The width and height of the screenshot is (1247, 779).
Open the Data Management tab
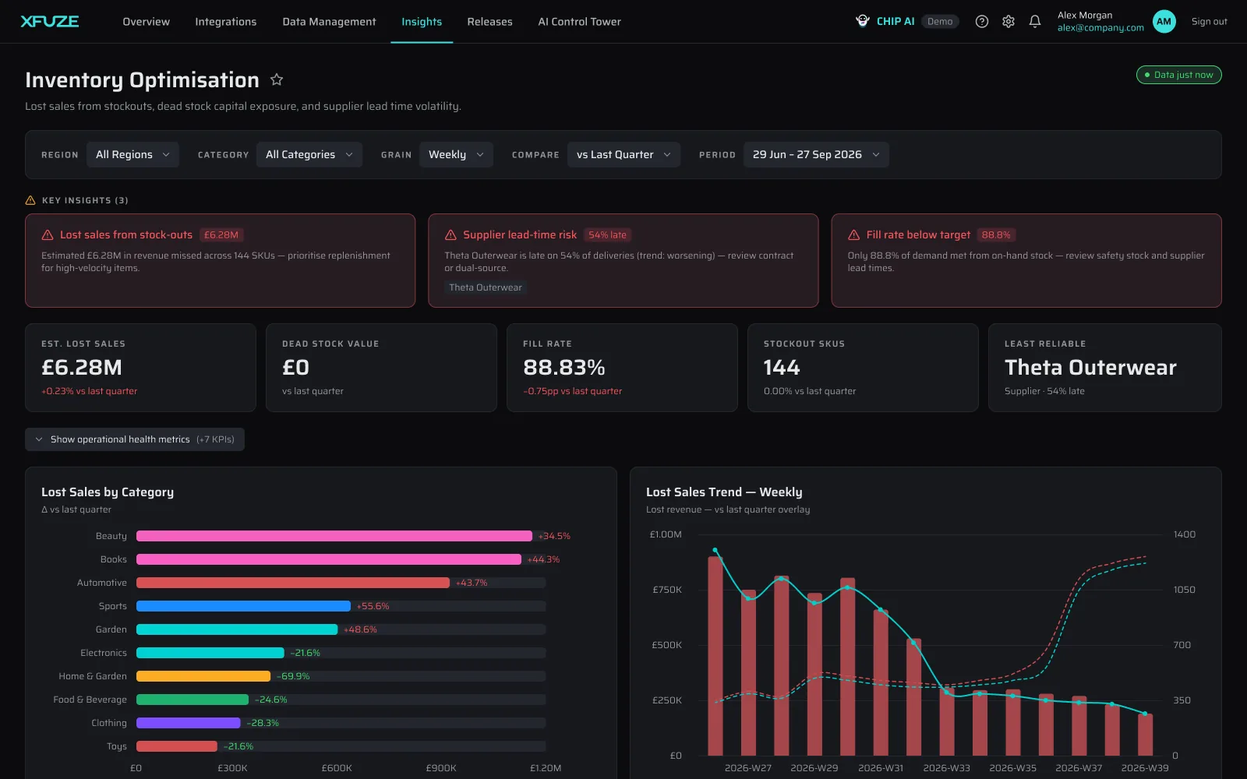pos(329,22)
